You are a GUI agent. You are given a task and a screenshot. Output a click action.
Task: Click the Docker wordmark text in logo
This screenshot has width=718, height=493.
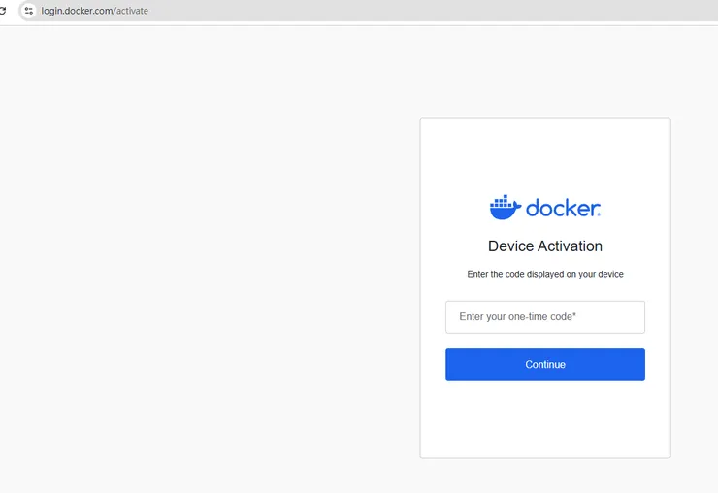point(563,208)
